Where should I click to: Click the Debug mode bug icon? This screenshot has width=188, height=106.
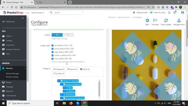134,12
